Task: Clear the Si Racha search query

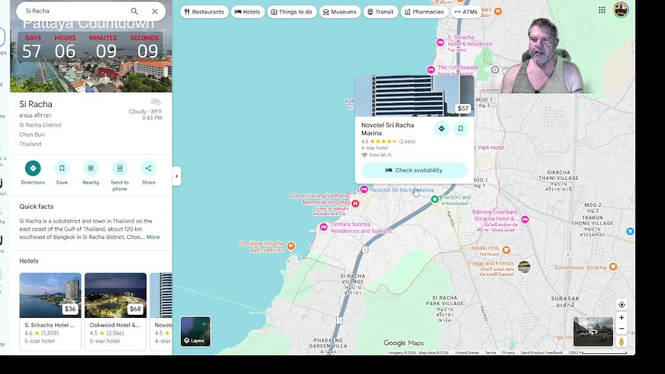Action: (x=155, y=11)
